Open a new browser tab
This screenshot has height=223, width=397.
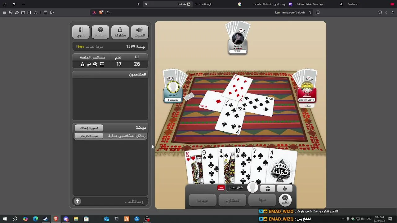tap(138, 4)
